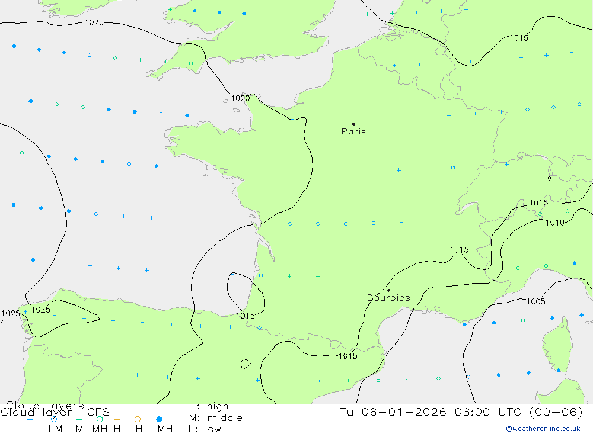Click the 1015 isobar label at top right
Screen dimensions: 593x434
tap(519, 38)
